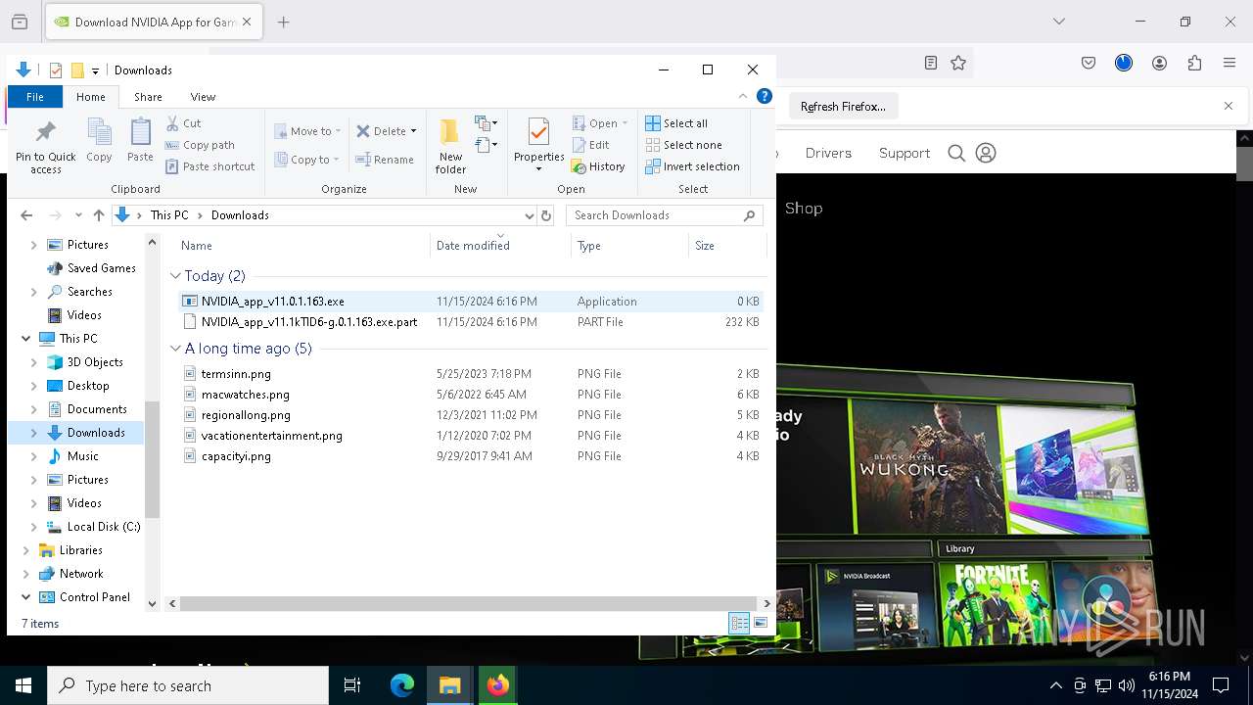Create a New folder
1253x705 pixels.
click(x=450, y=147)
